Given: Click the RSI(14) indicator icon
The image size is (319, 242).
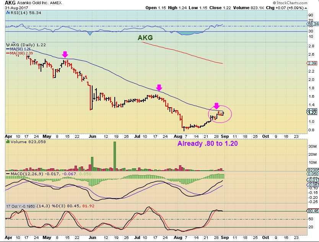Looking at the screenshot, I should (8, 13).
